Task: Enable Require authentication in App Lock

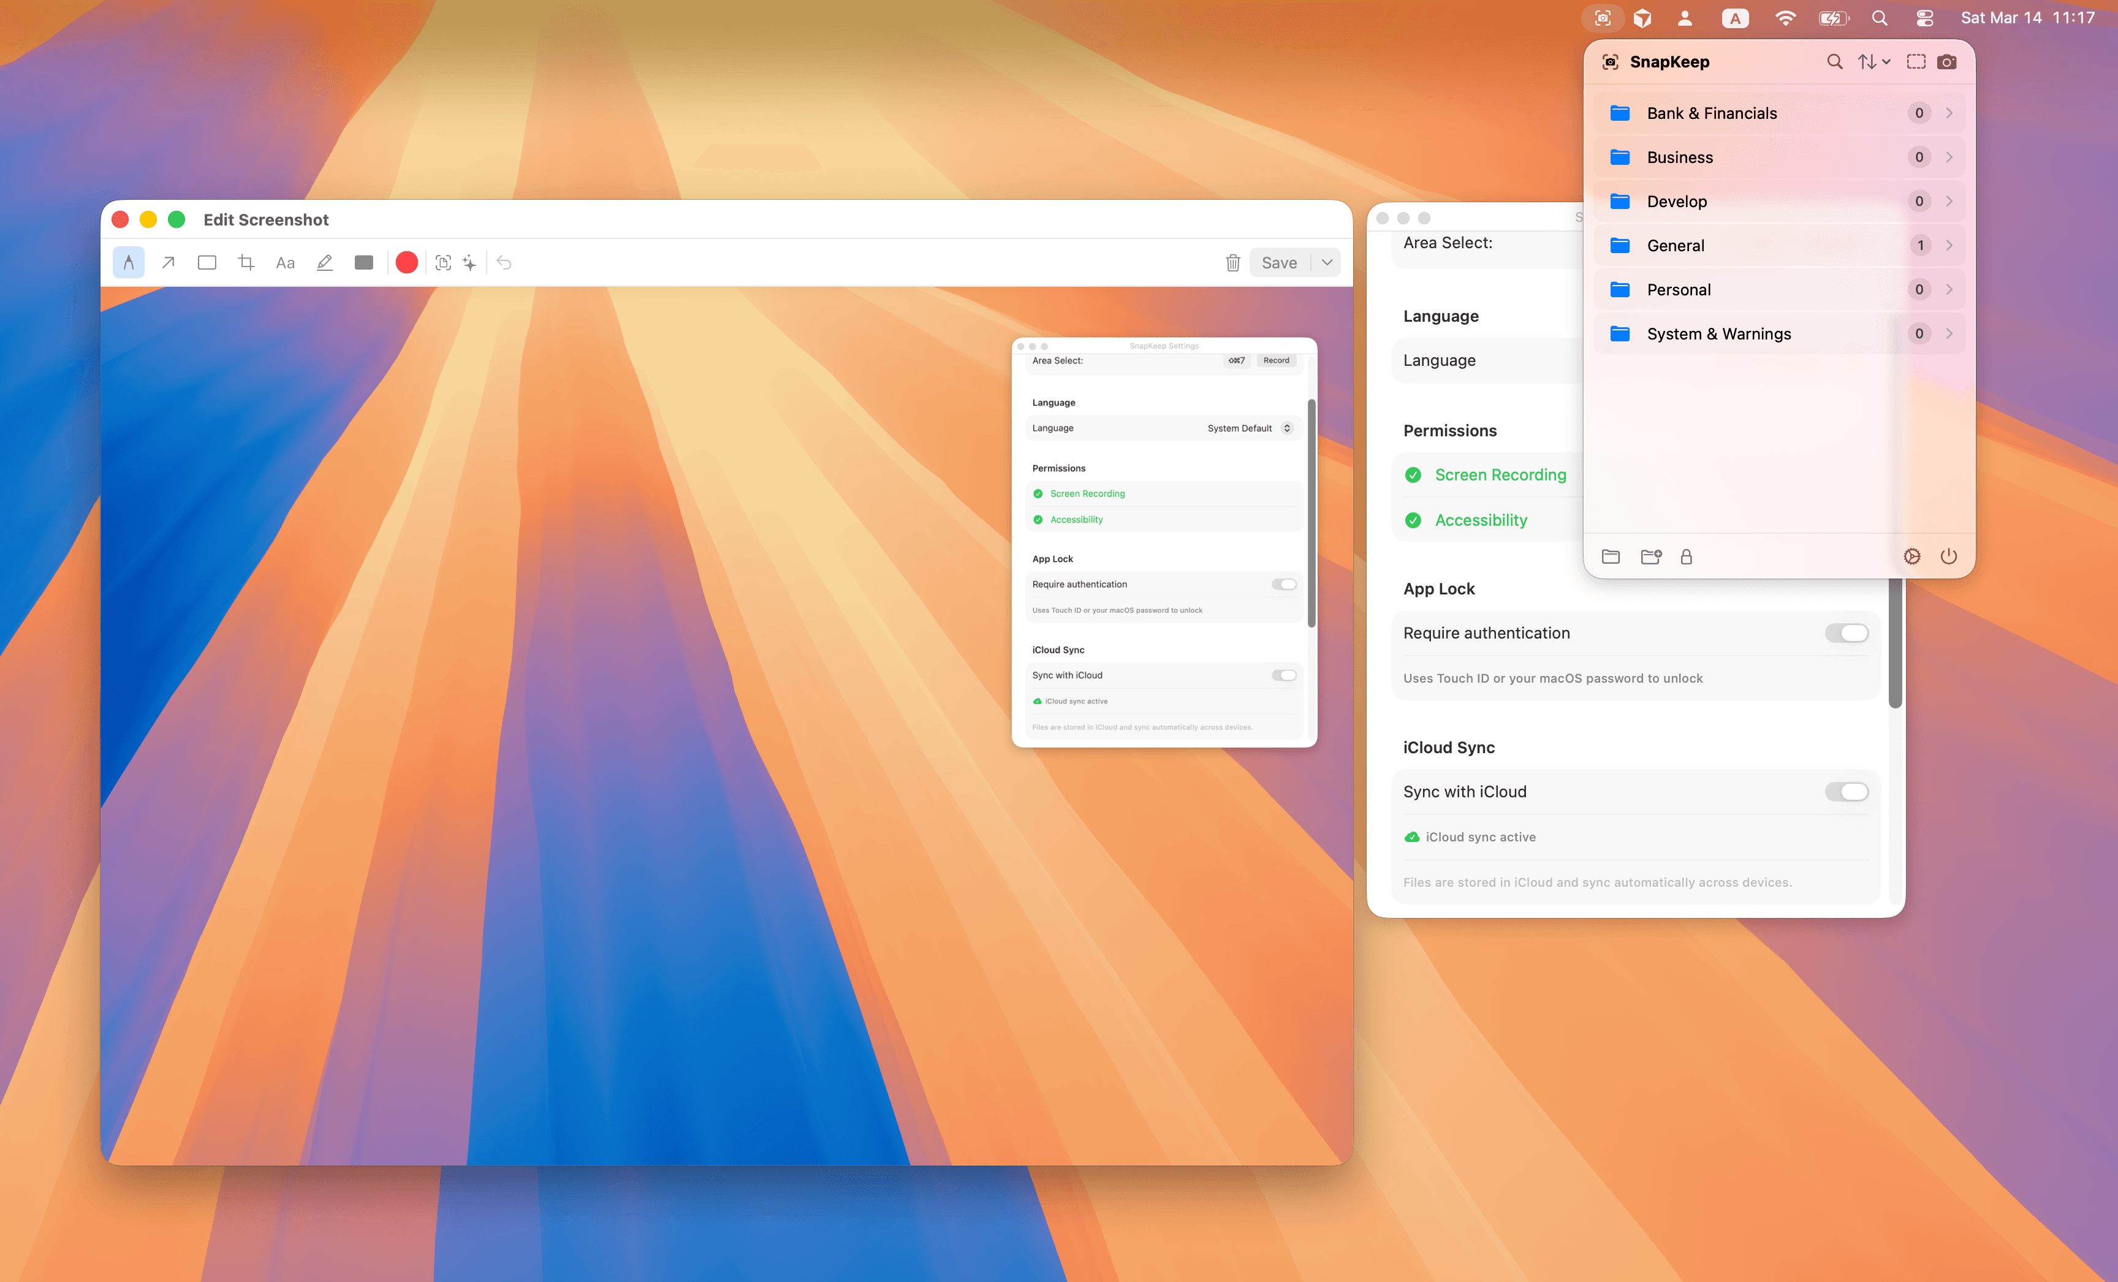Action: [1847, 632]
